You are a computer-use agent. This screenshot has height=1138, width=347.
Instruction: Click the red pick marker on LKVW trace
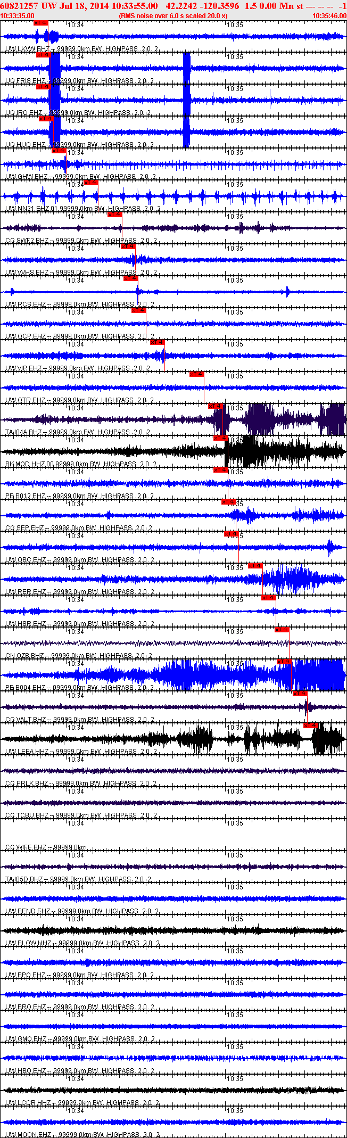(x=40, y=23)
